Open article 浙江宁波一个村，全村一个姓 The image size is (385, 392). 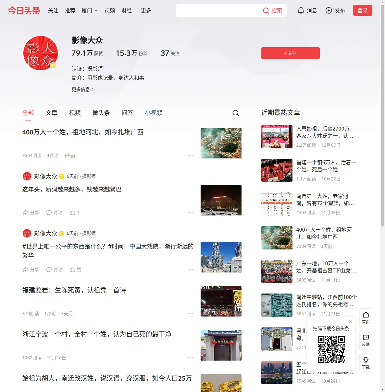[x=97, y=334]
